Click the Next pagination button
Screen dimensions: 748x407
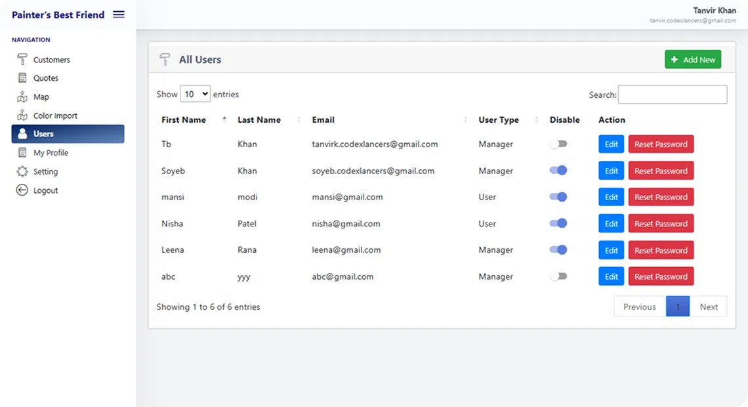tap(709, 307)
